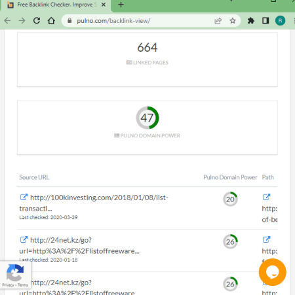Open Path external link in first row

coord(266,197)
